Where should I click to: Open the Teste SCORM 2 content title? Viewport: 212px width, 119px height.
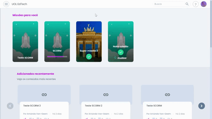93,106
